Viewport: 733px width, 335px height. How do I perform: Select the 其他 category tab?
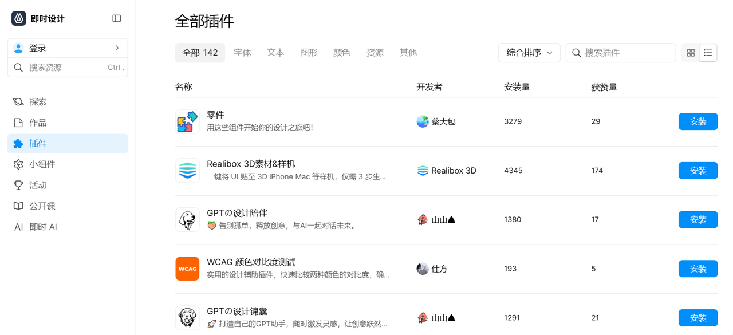[408, 53]
